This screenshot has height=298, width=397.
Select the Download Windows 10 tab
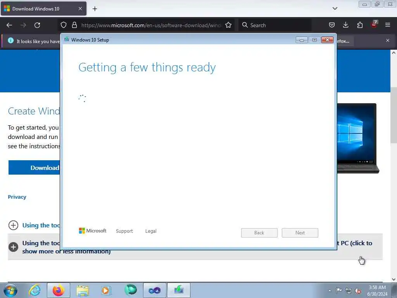(x=43, y=9)
